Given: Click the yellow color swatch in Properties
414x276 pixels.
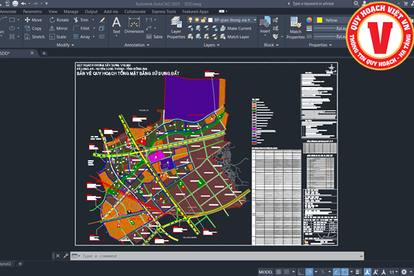Looking at the screenshot, I should coord(318,20).
